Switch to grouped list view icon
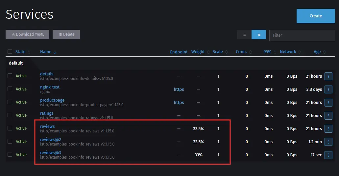Image resolution: width=339 pixels, height=176 pixels. tap(258, 35)
